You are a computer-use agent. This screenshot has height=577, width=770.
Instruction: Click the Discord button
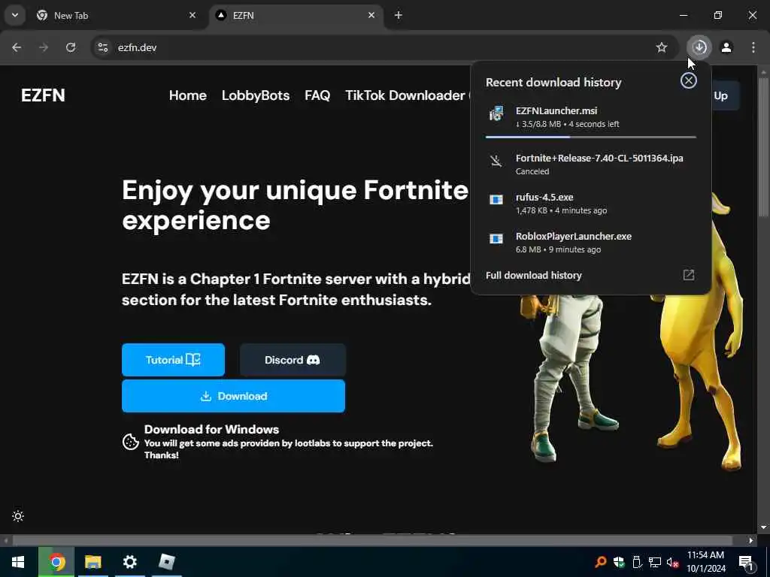coord(293,360)
